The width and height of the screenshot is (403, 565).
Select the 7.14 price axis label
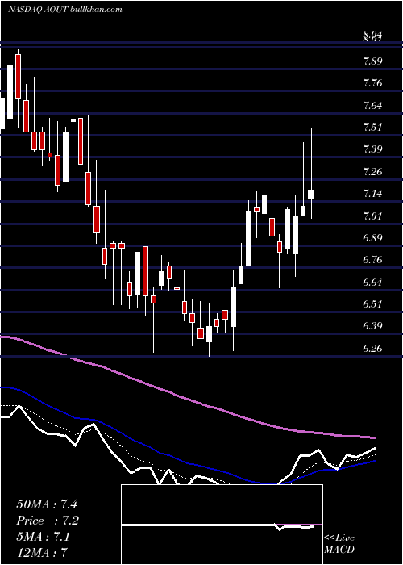tap(372, 194)
